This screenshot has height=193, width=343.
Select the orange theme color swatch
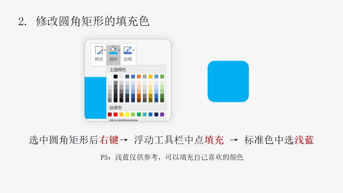[x=139, y=76]
